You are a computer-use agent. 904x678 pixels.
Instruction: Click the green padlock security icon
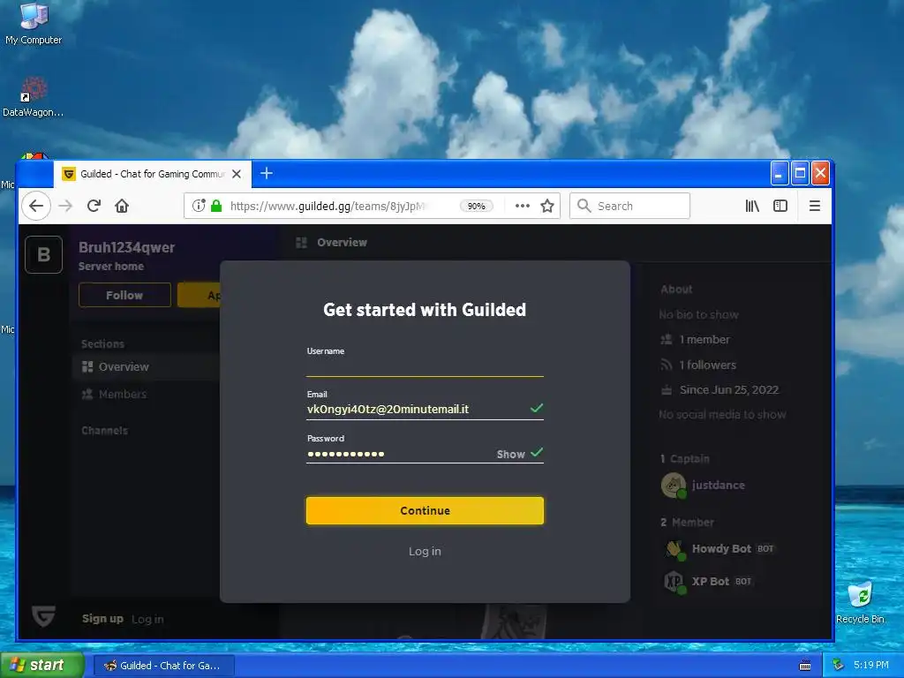pos(216,206)
